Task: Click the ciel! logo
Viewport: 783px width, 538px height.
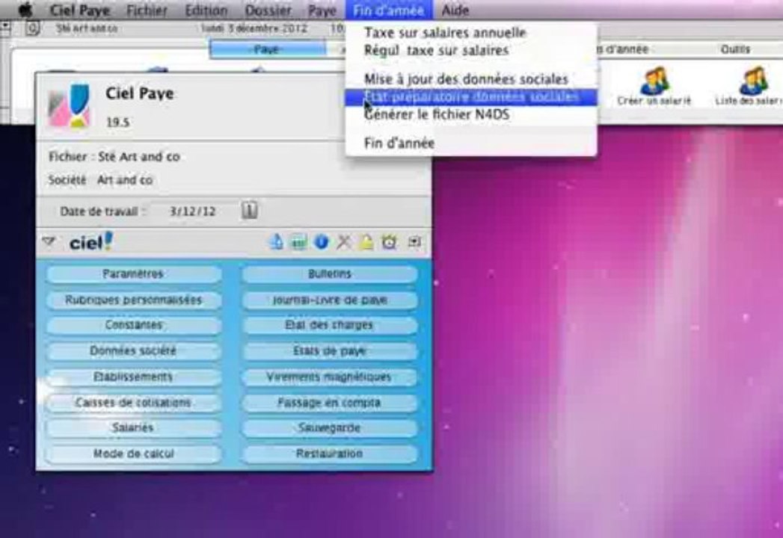Action: [x=91, y=242]
